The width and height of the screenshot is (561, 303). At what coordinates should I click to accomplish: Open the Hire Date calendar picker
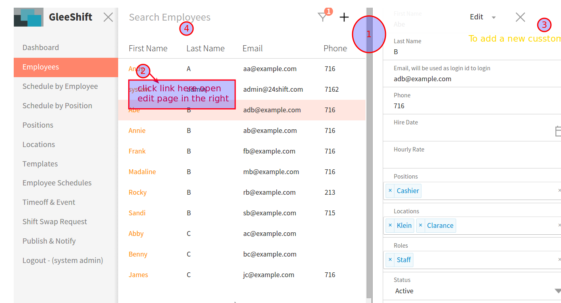pyautogui.click(x=557, y=131)
